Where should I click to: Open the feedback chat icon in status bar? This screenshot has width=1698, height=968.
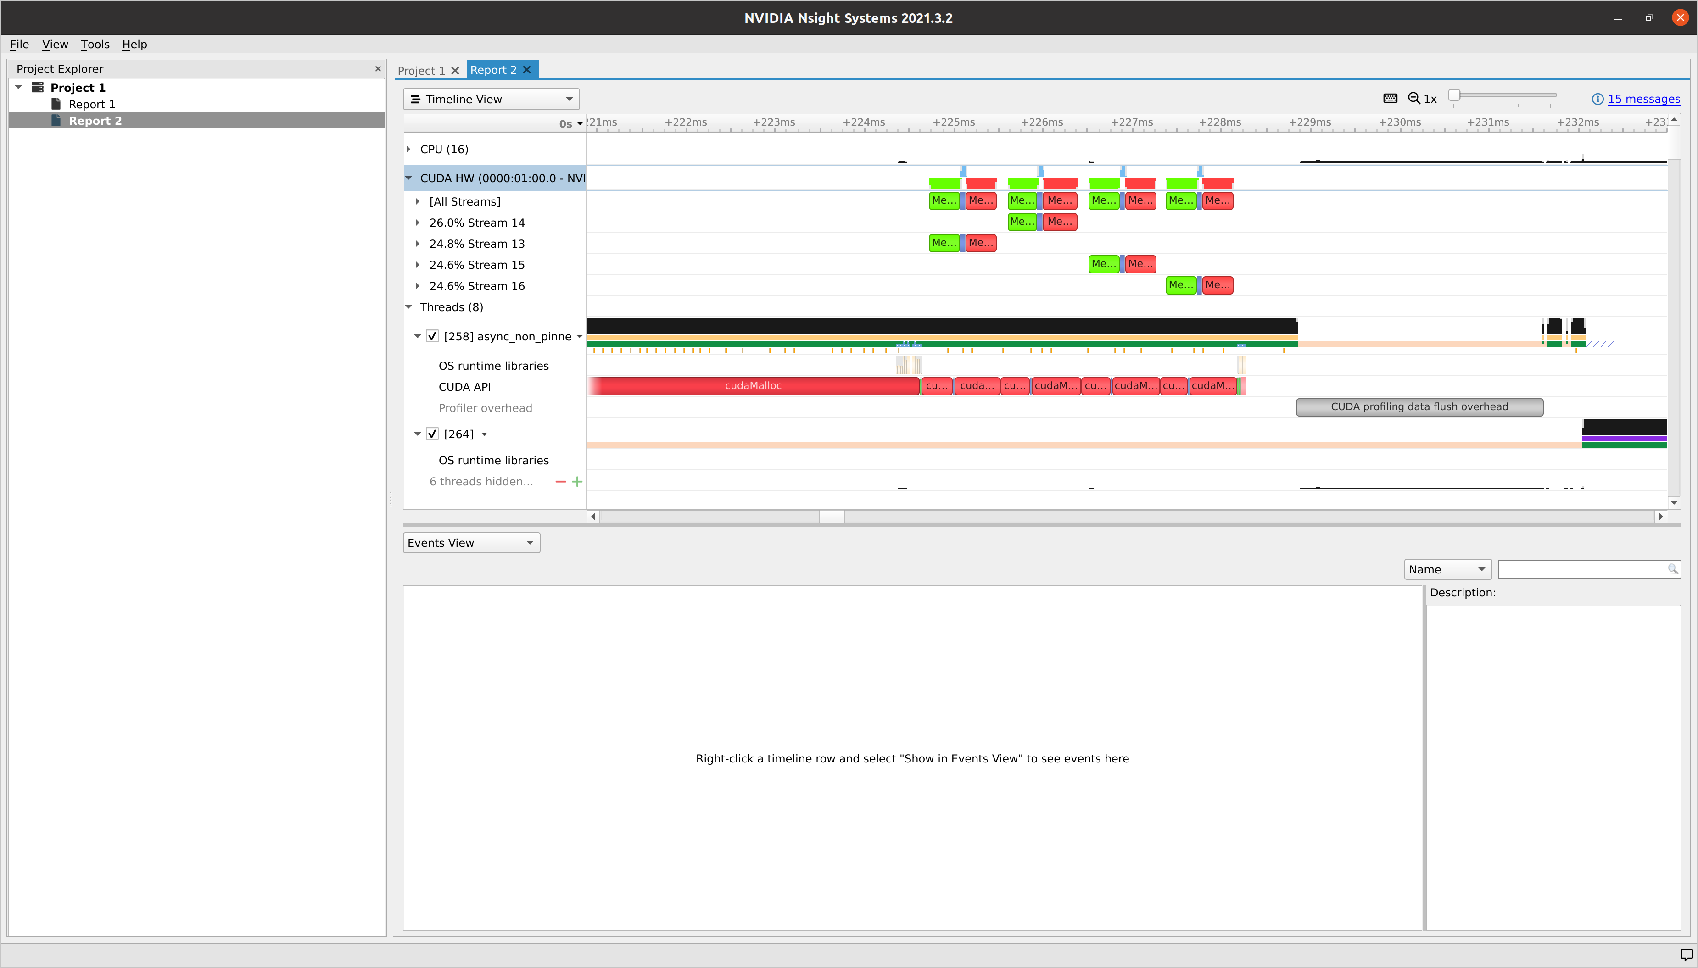pos(1686,955)
